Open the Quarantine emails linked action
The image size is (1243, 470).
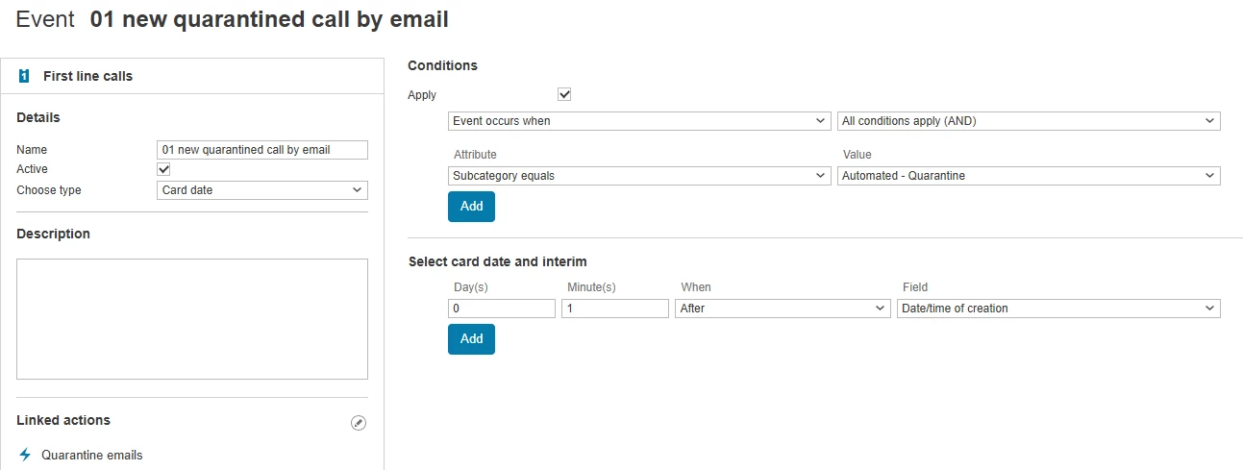[92, 455]
